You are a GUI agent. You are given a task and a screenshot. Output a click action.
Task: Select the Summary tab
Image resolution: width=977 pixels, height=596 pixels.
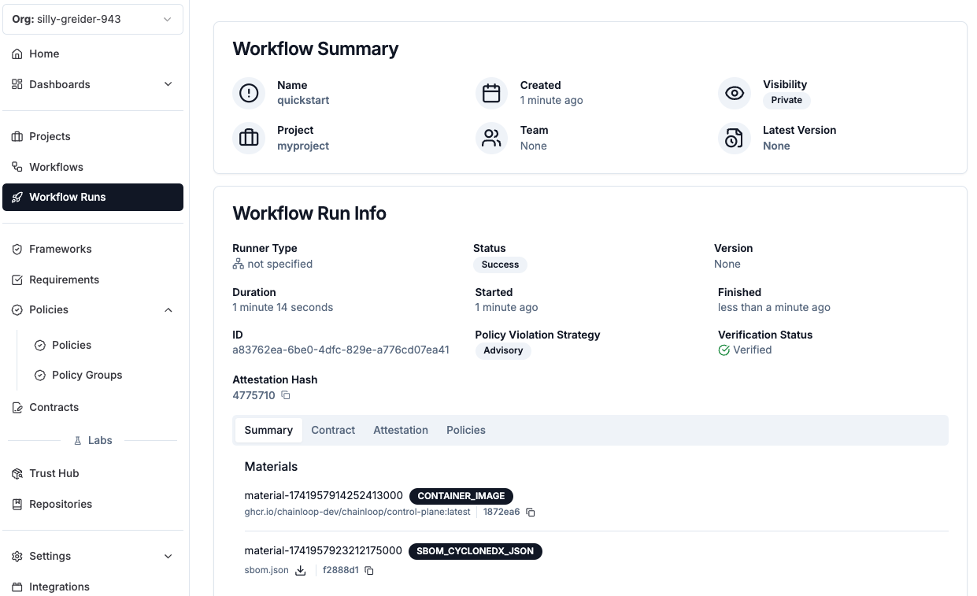(x=268, y=430)
